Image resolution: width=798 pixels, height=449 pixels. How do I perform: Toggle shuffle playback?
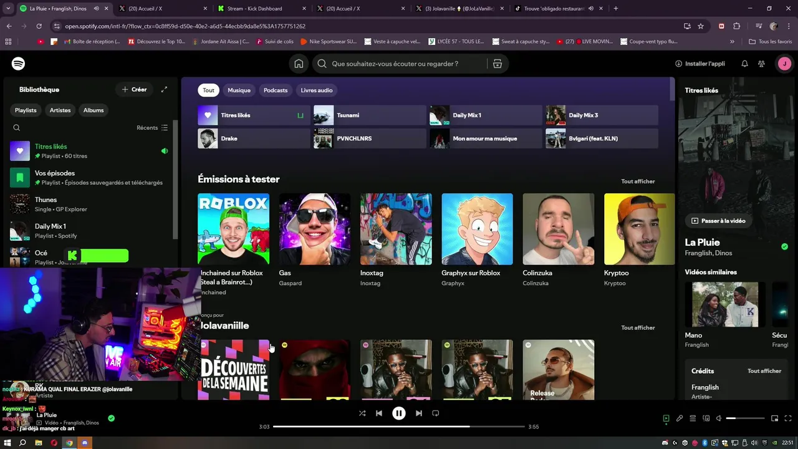pos(362,413)
